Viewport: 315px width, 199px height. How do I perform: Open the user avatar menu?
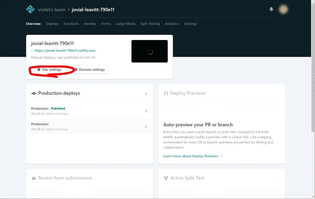(x=283, y=9)
